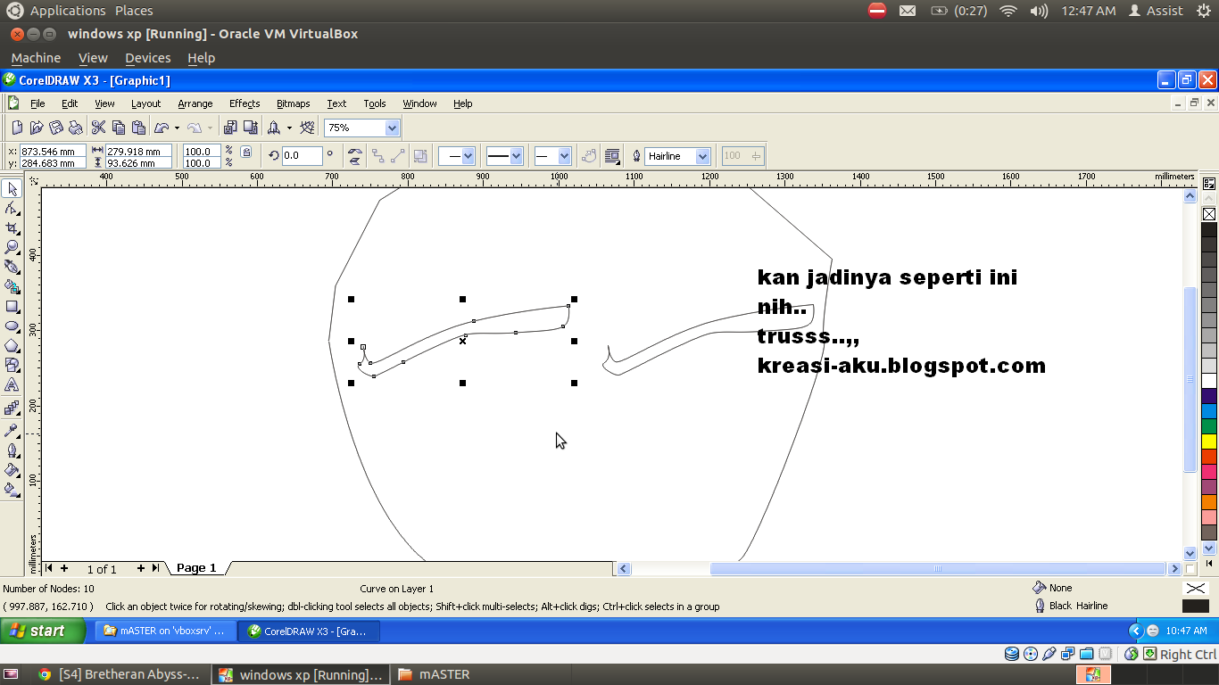
Task: Select the Rectangle tool
Action: (12, 306)
